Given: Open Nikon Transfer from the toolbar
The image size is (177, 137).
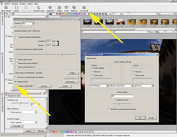Looking at the screenshot, I should coord(6,9).
